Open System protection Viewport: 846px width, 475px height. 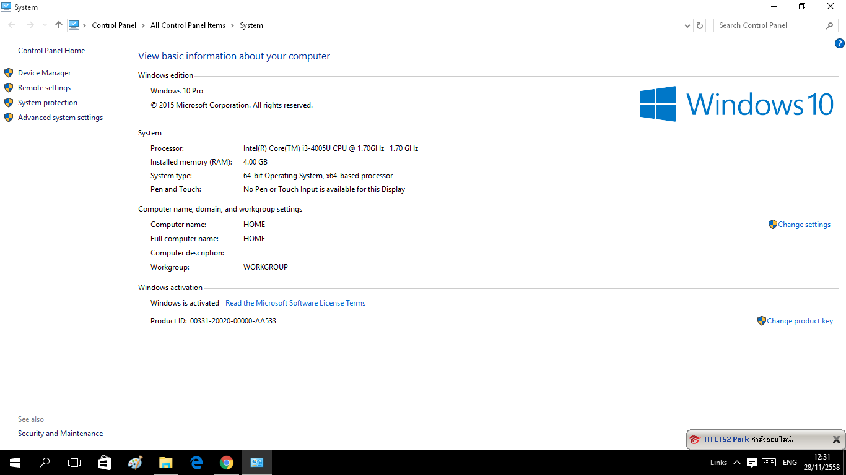48,103
